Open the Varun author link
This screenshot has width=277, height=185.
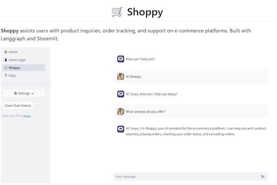click(x=27, y=116)
